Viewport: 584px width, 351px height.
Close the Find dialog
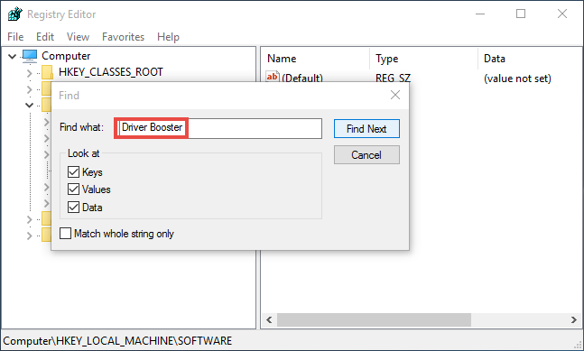[x=395, y=96]
